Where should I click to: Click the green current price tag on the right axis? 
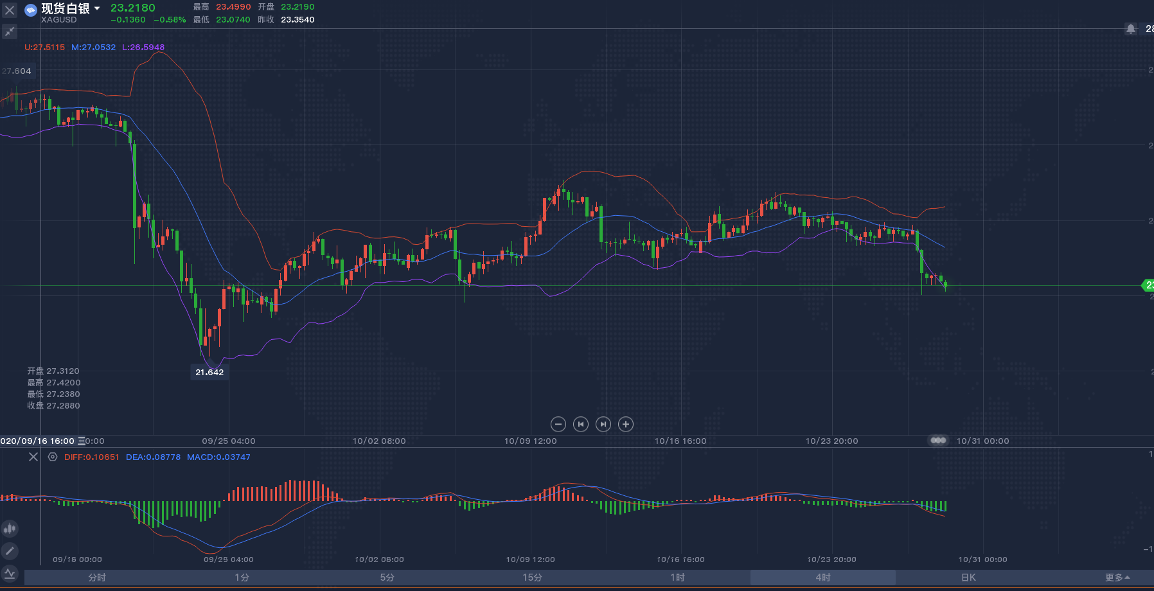[x=1148, y=285]
